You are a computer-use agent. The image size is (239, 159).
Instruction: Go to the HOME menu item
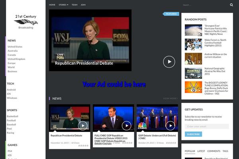click(x=52, y=5)
